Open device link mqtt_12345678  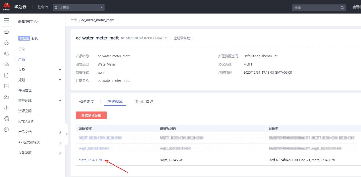coord(90,160)
